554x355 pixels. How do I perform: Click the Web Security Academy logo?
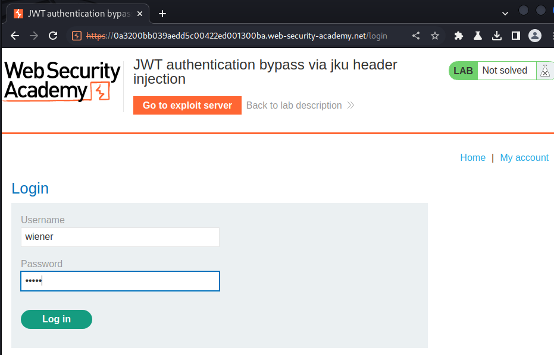click(62, 81)
